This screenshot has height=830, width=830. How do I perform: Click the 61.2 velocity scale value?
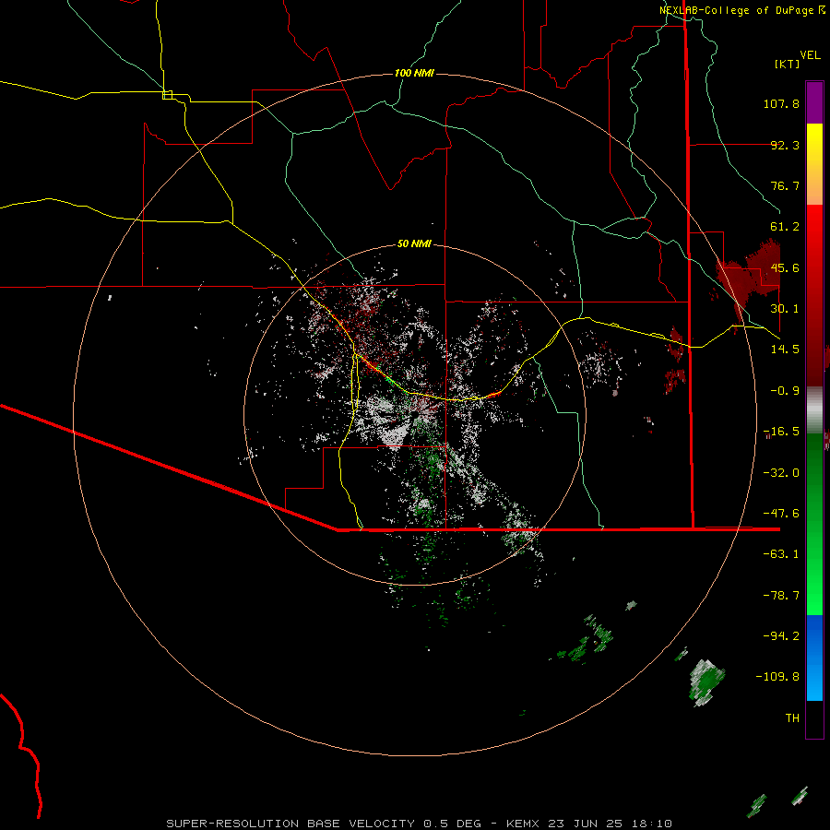pos(785,227)
